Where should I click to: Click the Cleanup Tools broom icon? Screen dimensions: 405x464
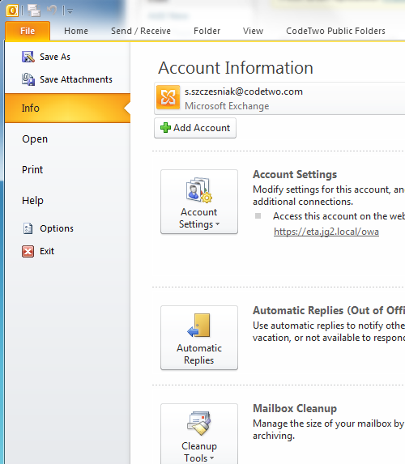click(199, 424)
